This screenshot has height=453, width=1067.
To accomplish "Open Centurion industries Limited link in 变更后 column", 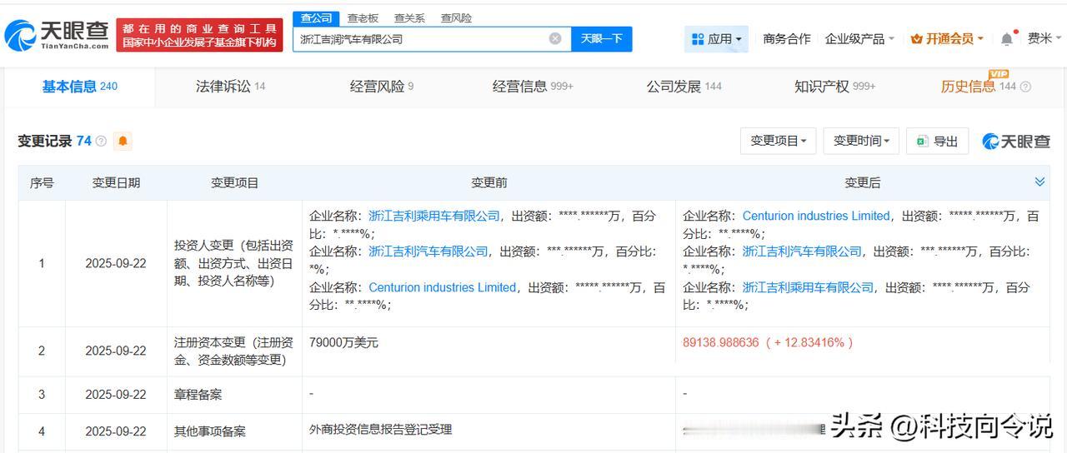I will pyautogui.click(x=816, y=216).
